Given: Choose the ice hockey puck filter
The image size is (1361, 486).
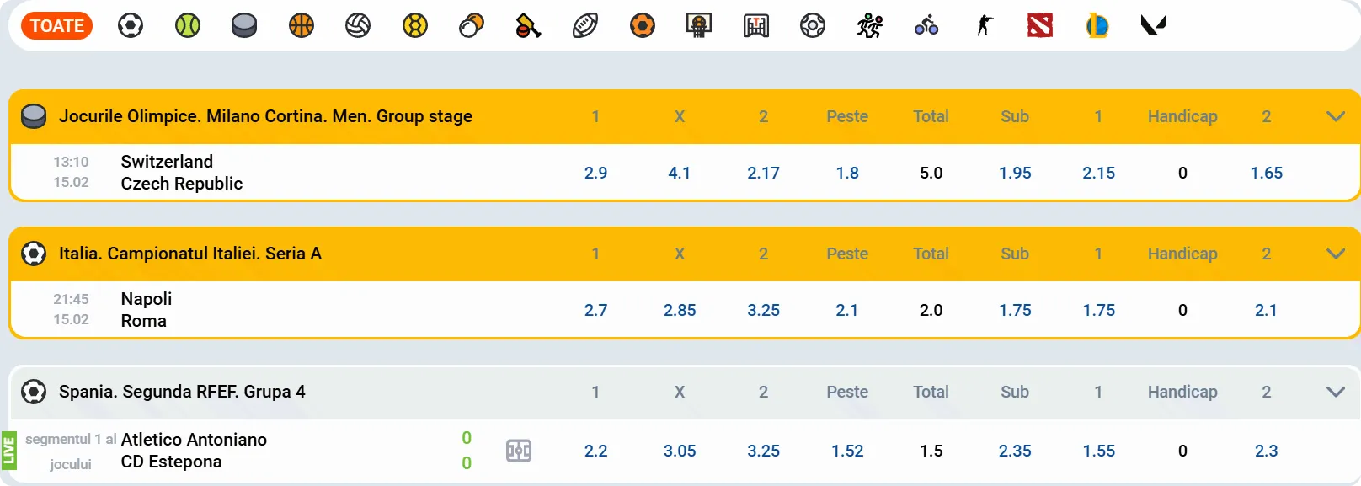Looking at the screenshot, I should click(244, 26).
